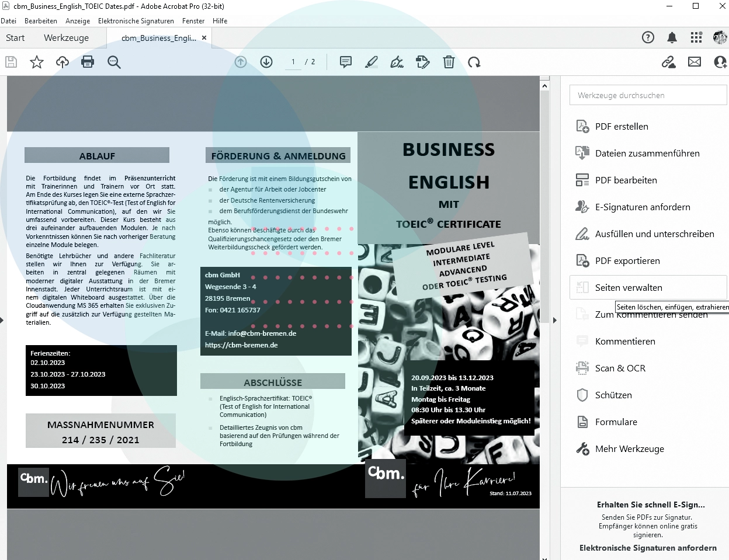Open the Bearbeiten menu
Screen dimensions: 729x560
41,21
